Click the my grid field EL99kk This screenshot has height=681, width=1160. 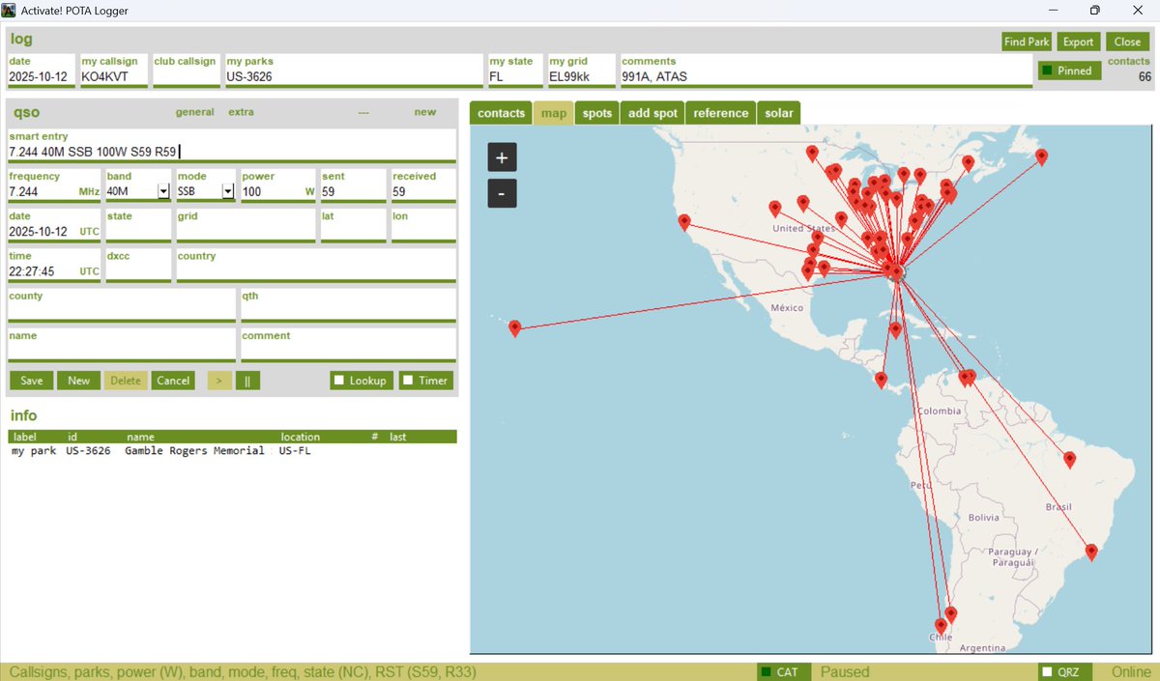[582, 76]
